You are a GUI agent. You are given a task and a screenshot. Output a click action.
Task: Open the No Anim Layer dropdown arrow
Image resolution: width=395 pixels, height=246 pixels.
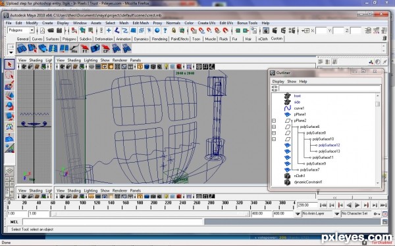pos(336,214)
